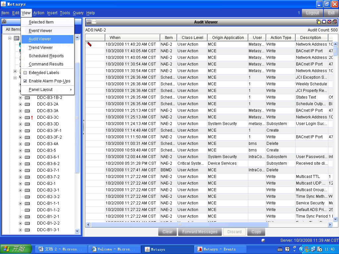The image size is (339, 254).
Task: Click the device icon beside DDC-B3-3C
Action: coord(27,117)
